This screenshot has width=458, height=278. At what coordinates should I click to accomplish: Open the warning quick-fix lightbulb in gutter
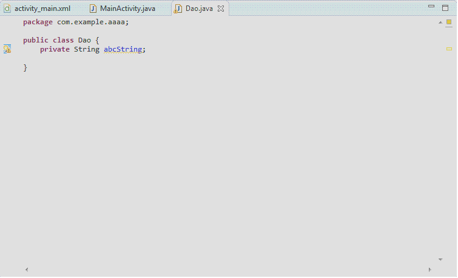coord(7,49)
